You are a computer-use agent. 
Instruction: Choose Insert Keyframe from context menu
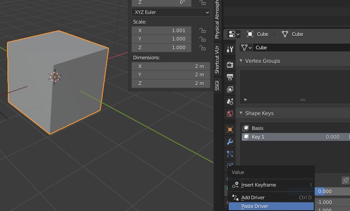271,185
